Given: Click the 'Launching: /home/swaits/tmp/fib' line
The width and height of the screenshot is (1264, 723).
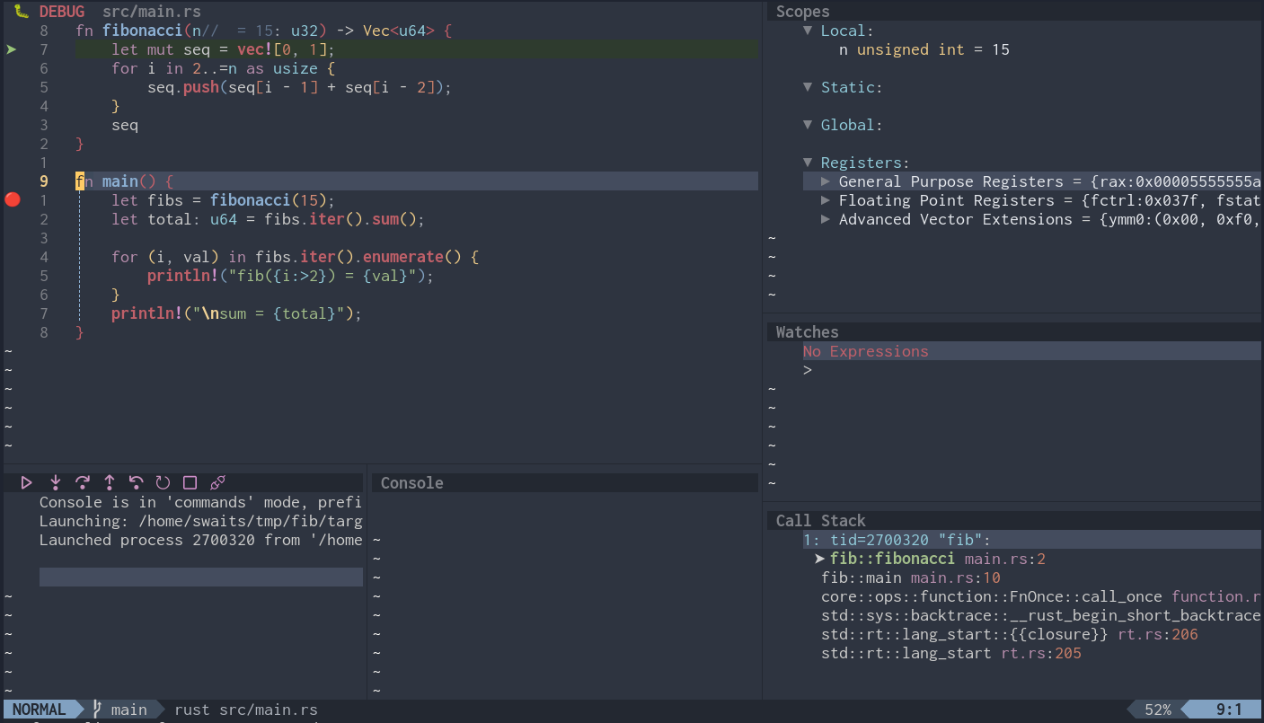Looking at the screenshot, I should pos(201,521).
